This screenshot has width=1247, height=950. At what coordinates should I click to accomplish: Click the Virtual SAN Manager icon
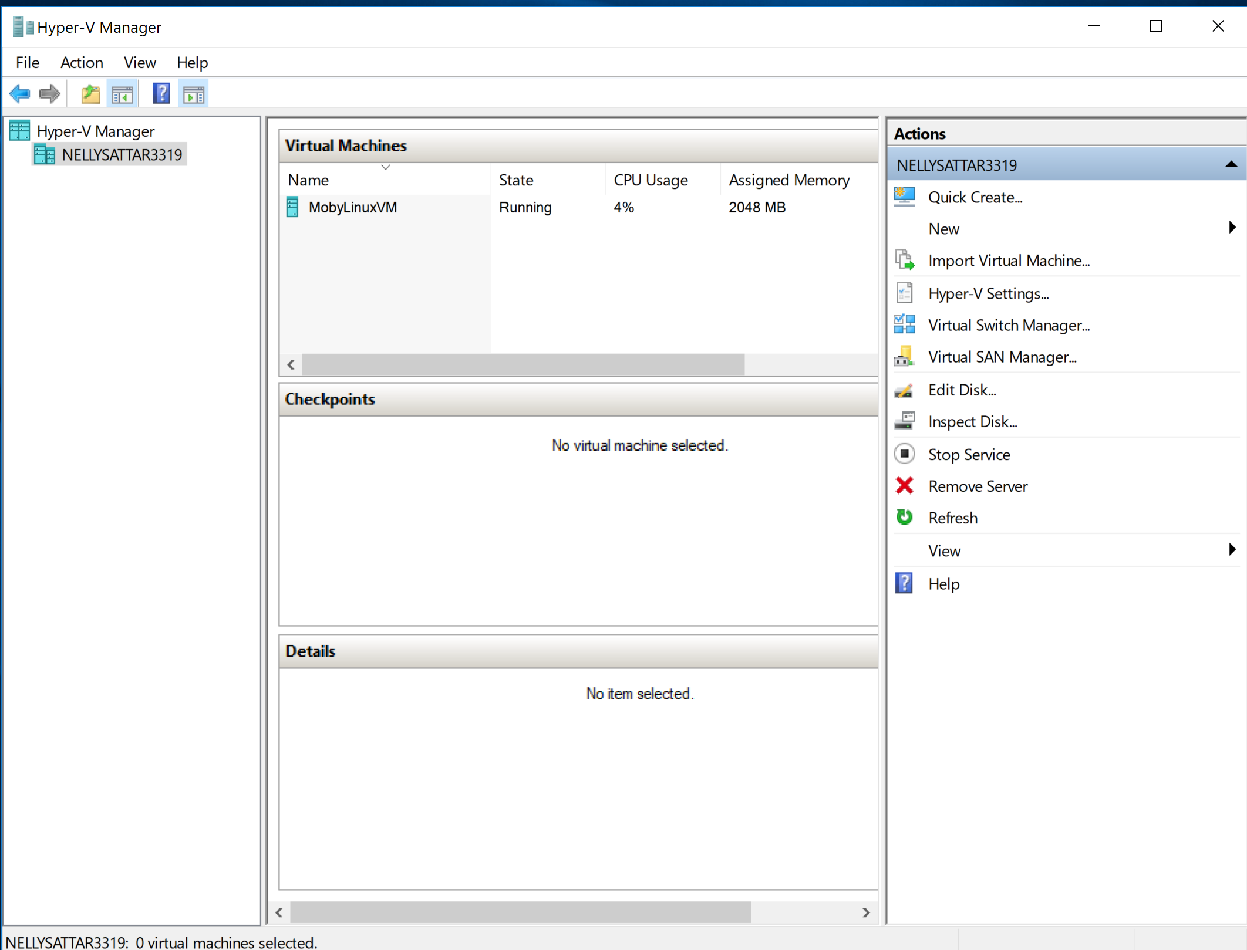tap(904, 356)
